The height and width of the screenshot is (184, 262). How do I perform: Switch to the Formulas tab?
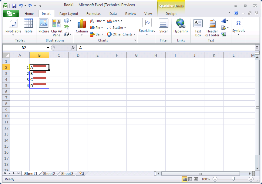click(93, 14)
